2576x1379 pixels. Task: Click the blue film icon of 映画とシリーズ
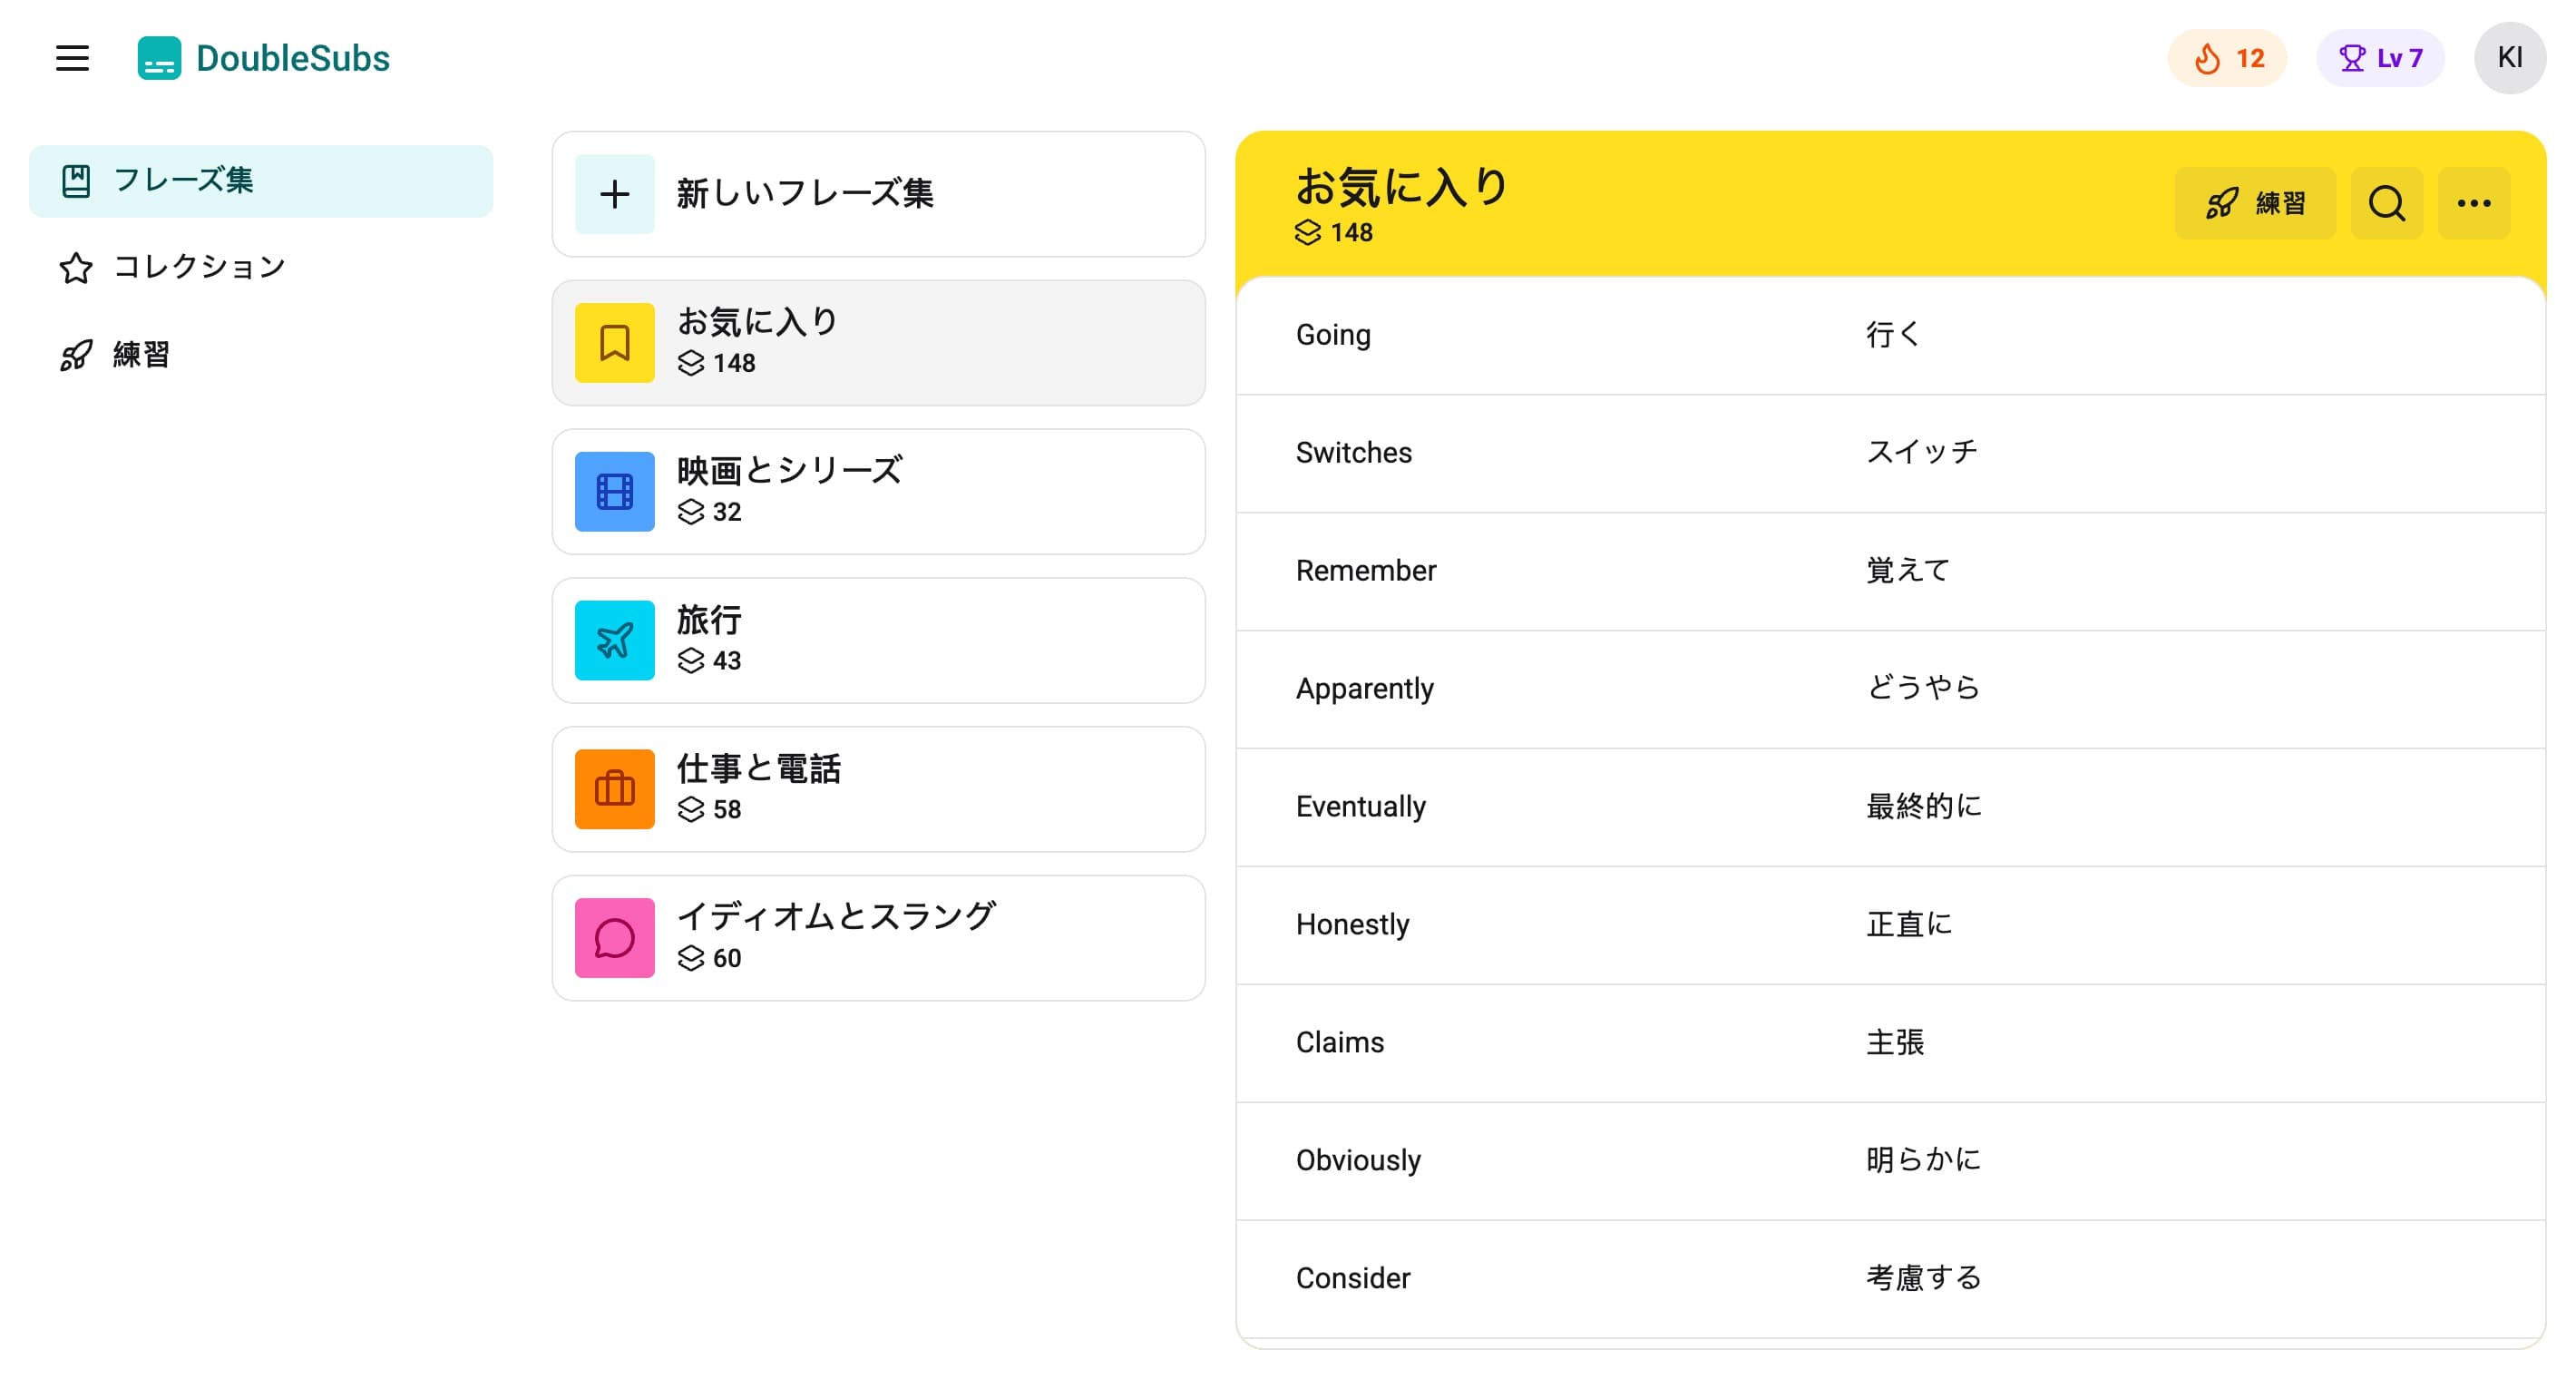tap(614, 492)
